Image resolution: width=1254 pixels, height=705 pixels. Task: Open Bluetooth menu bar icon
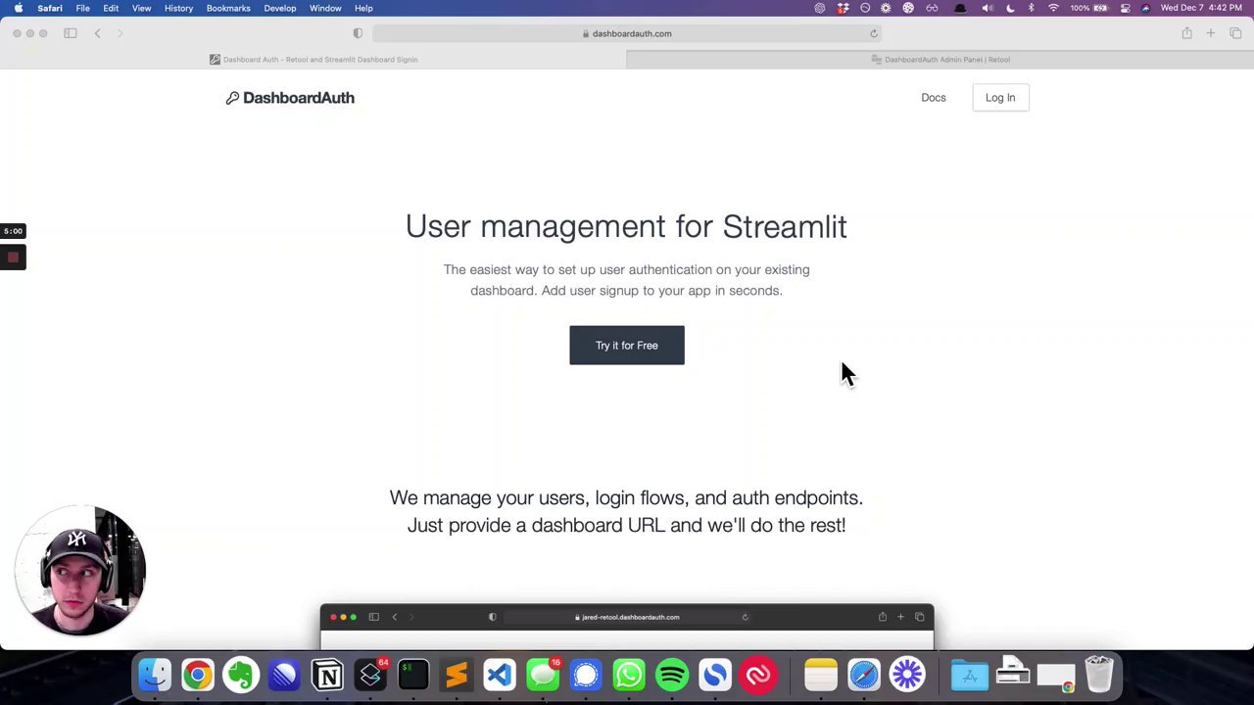point(1031,8)
